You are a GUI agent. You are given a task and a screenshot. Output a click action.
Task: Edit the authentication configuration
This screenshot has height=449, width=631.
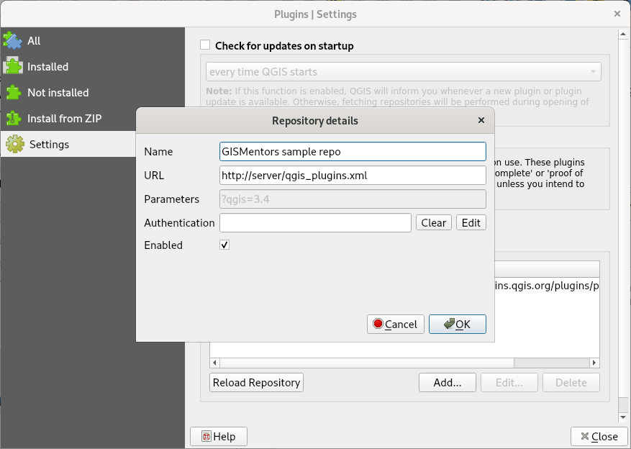[471, 222]
